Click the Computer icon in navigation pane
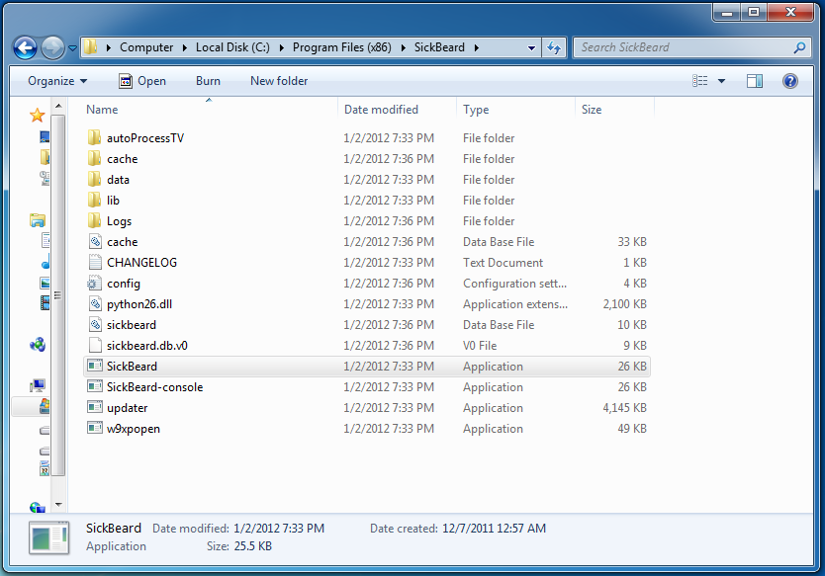The image size is (825, 576). point(38,386)
